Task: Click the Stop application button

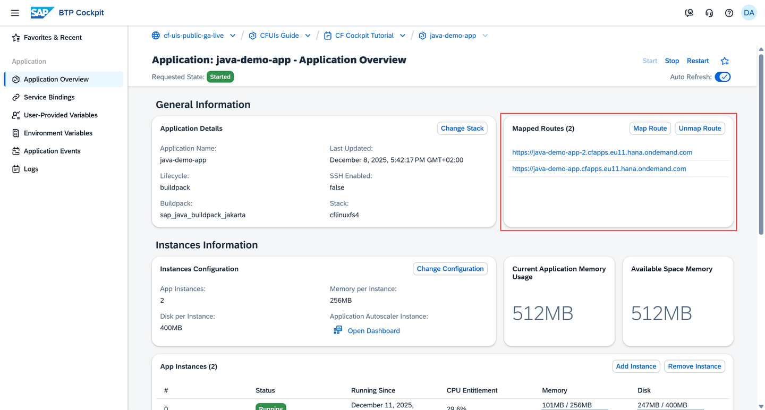Action: 672,61
